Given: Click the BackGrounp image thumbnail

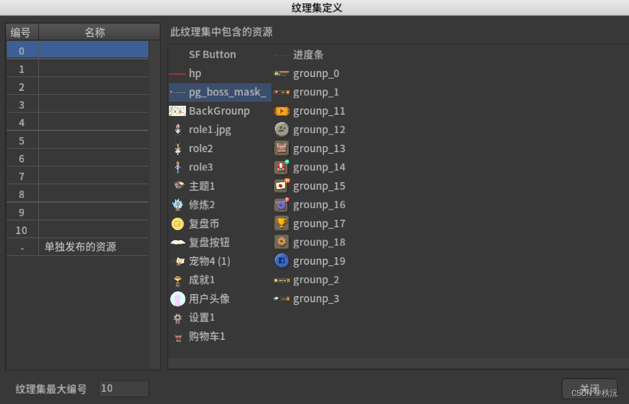Looking at the screenshot, I should [178, 111].
